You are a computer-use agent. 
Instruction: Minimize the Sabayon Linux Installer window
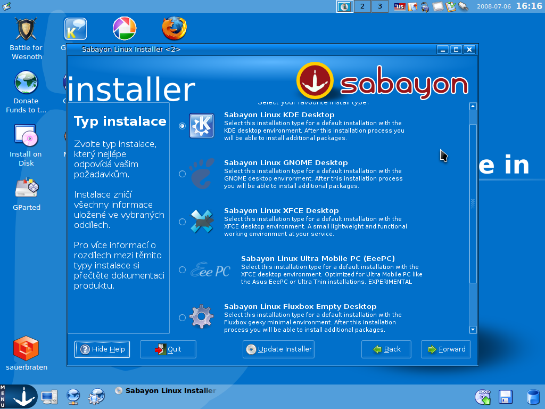pos(442,50)
